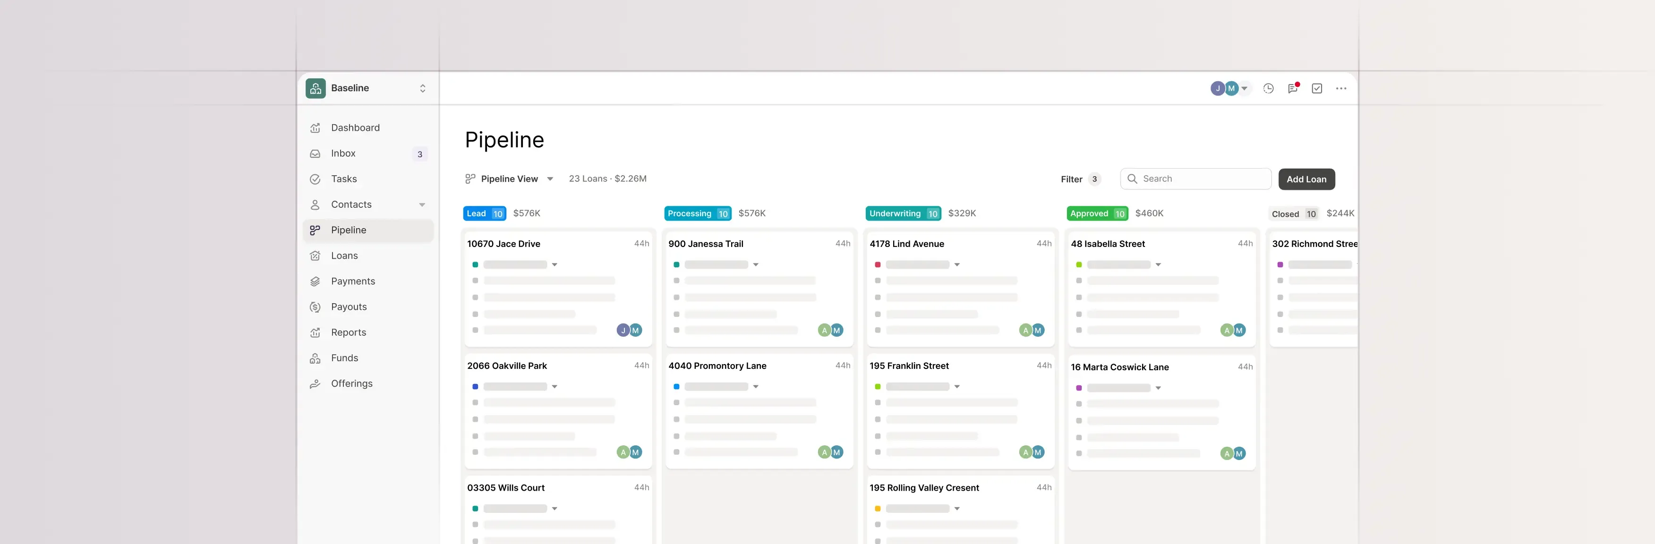Click the checklist tasks icon in header

(x=1317, y=89)
